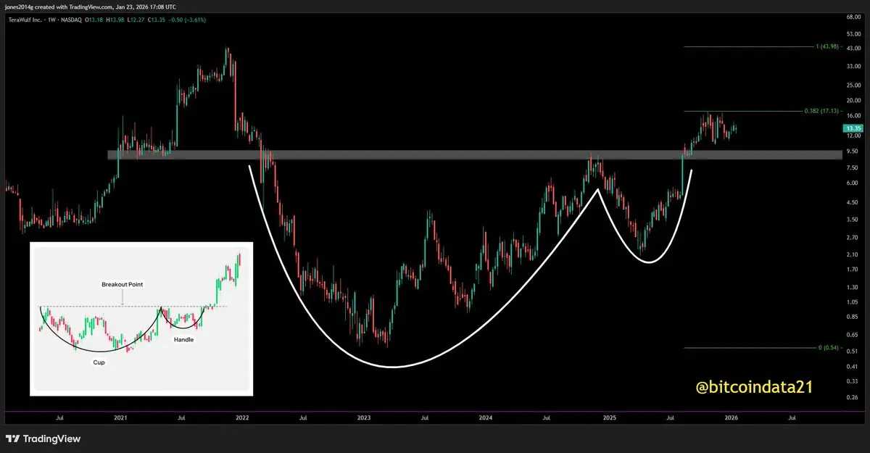The image size is (870, 453).
Task: Click 7.50 on the price axis
Action: [x=853, y=167]
